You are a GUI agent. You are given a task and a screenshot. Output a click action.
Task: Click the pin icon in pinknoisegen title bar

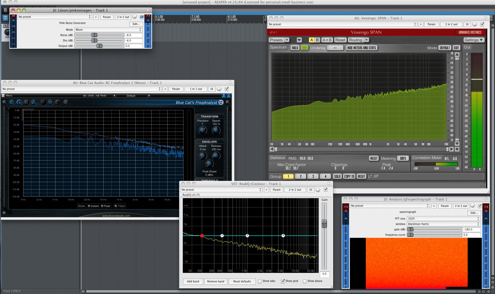pyautogui.click(x=148, y=10)
